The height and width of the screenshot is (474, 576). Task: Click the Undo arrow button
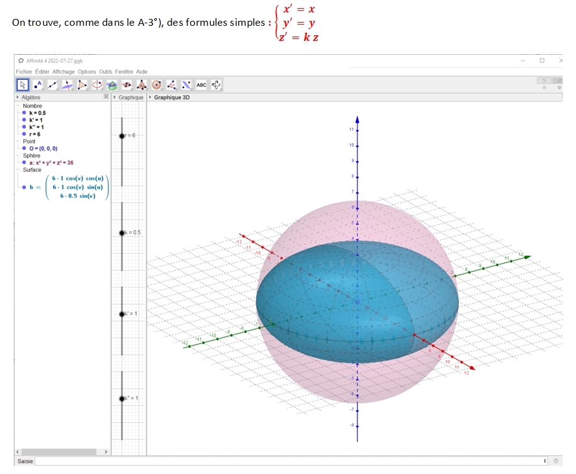(x=544, y=81)
